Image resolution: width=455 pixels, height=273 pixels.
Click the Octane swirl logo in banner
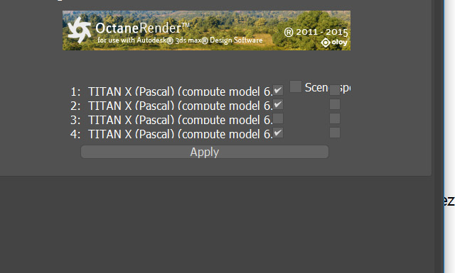tap(79, 30)
